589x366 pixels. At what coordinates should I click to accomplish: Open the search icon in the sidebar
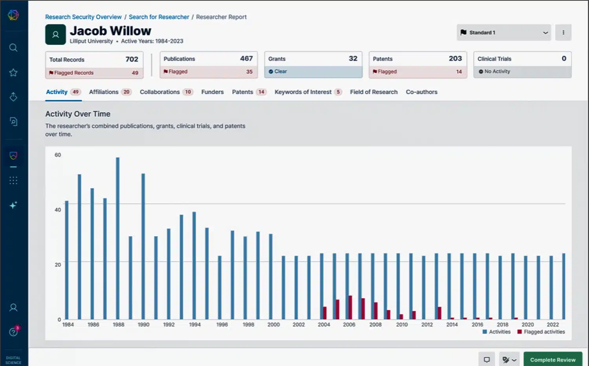(x=13, y=48)
